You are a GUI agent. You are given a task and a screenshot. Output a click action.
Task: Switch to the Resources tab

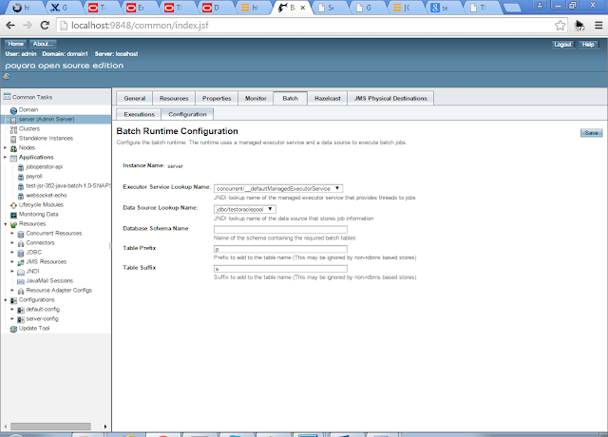tap(174, 98)
